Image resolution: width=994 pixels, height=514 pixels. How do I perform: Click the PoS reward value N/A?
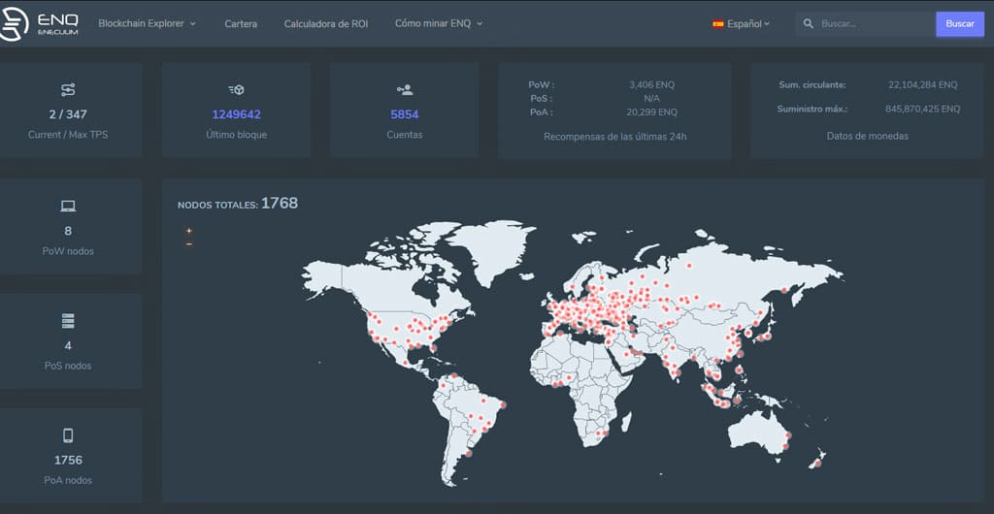651,98
